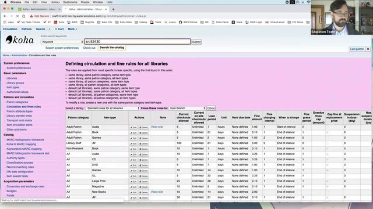
Task: Expand the More menu in Koha header
Action: pos(72,29)
